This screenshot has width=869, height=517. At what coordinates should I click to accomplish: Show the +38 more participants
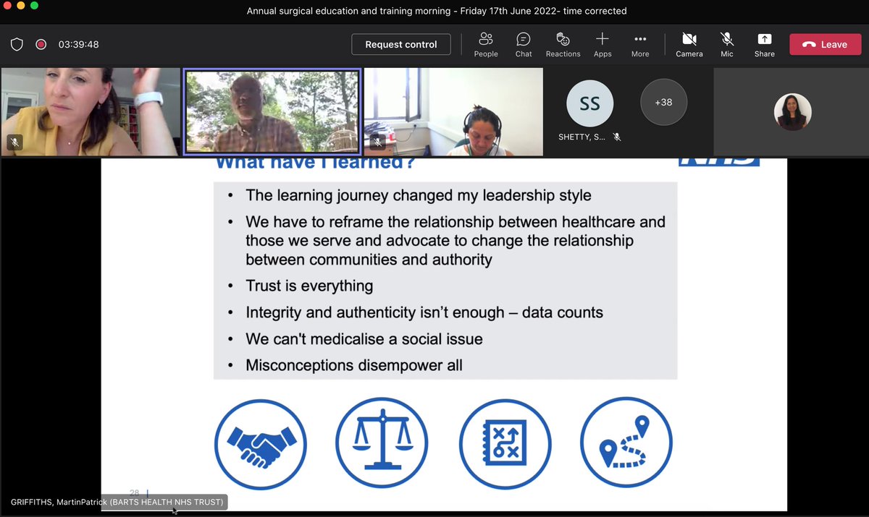pos(663,102)
